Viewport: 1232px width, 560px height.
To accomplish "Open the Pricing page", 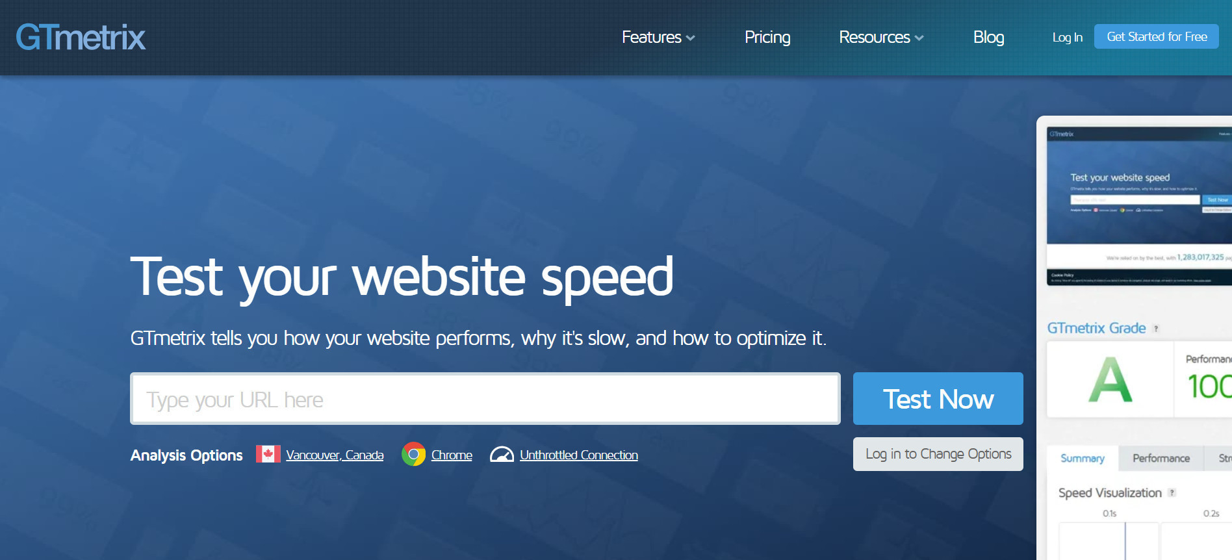I will tap(767, 38).
